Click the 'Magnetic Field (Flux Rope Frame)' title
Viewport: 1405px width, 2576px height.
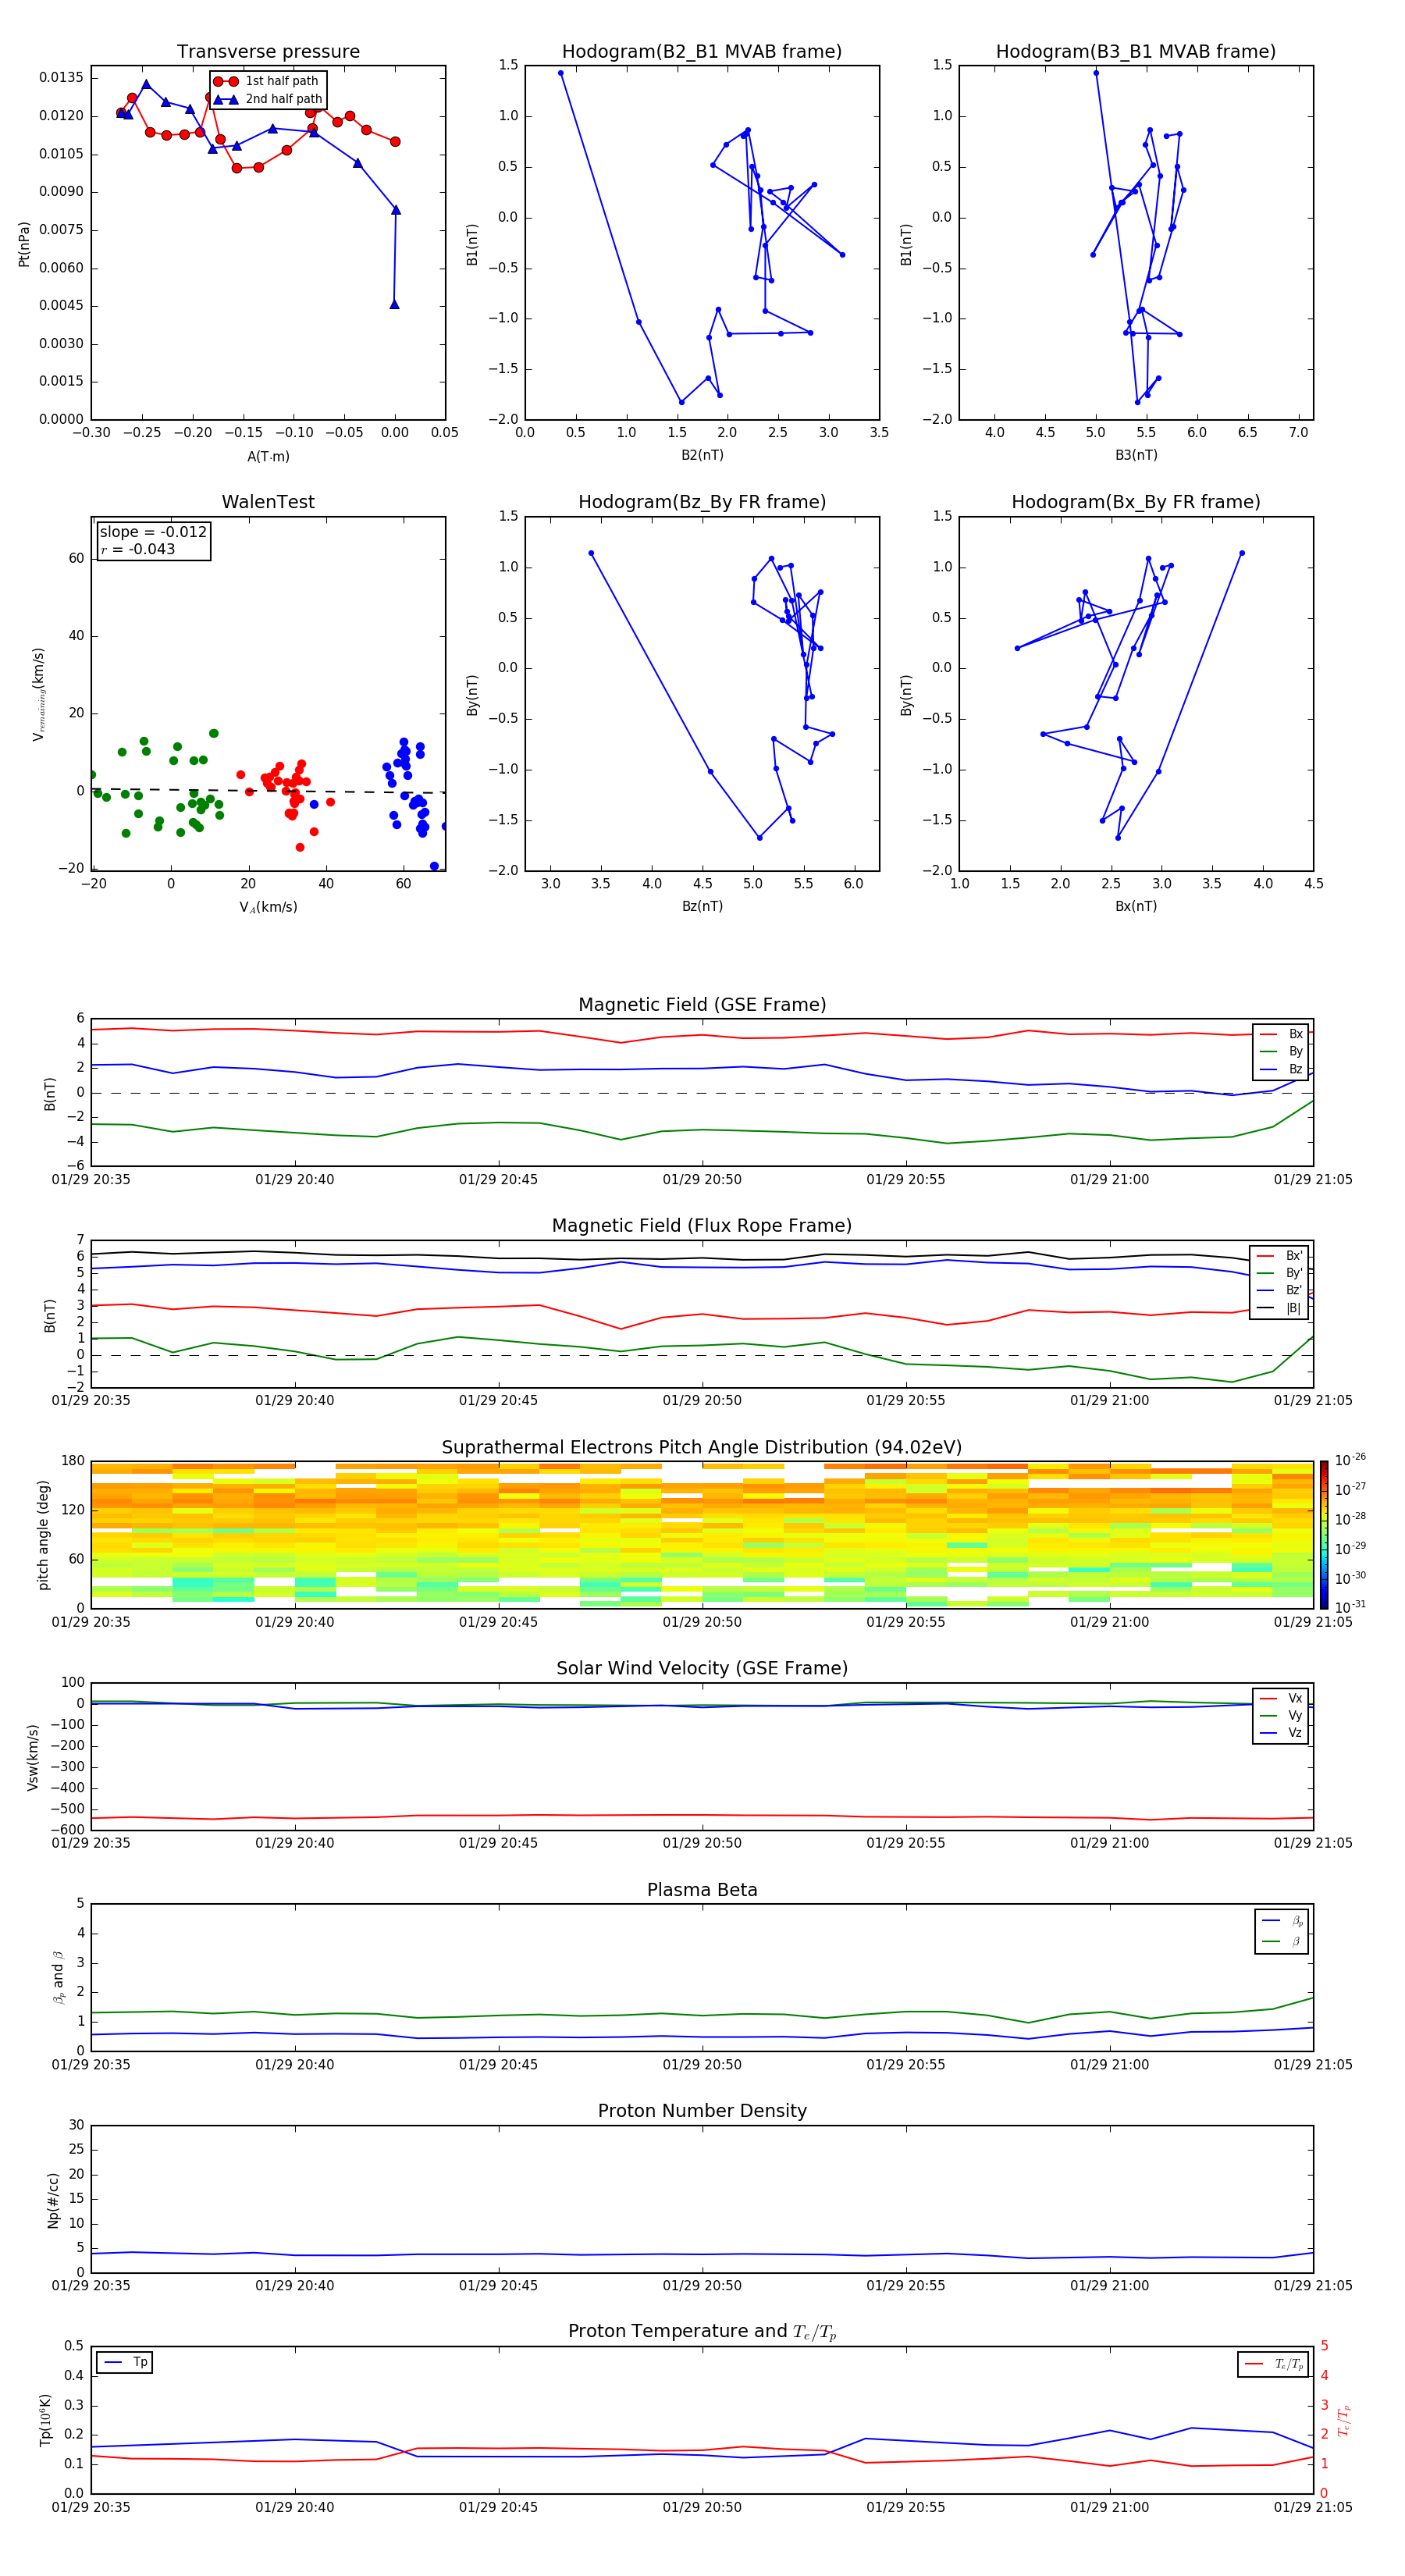(x=702, y=1226)
